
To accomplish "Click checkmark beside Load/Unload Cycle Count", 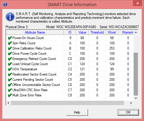I will [10, 64].
